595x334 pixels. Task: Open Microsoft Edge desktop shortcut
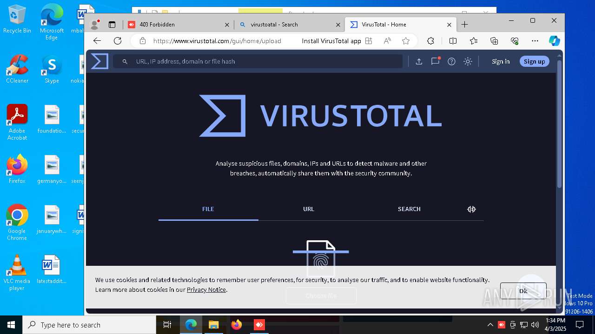pos(52,22)
